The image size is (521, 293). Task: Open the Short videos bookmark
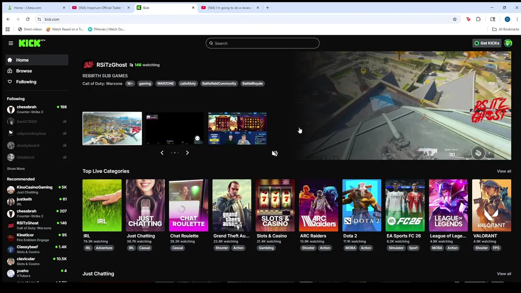click(30, 29)
